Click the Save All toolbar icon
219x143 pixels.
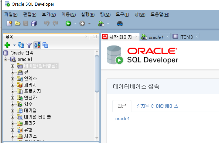34,23
